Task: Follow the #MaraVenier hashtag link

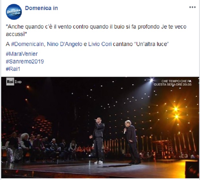Action: coord(22,54)
